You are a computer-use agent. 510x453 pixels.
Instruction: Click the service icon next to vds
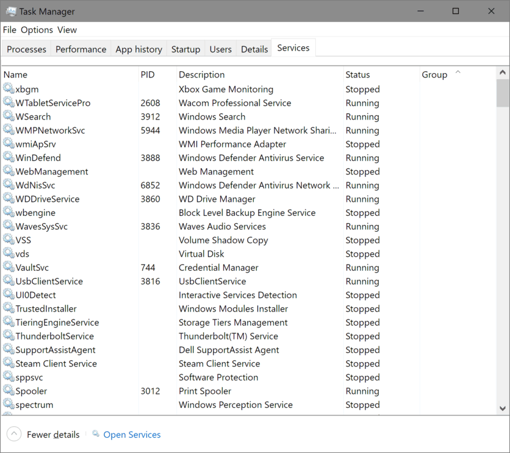click(9, 253)
